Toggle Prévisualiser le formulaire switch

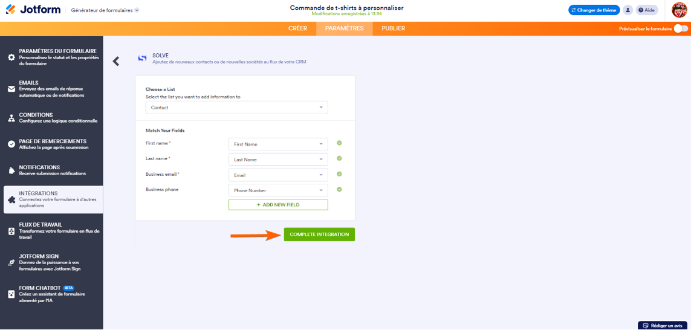pyautogui.click(x=681, y=28)
